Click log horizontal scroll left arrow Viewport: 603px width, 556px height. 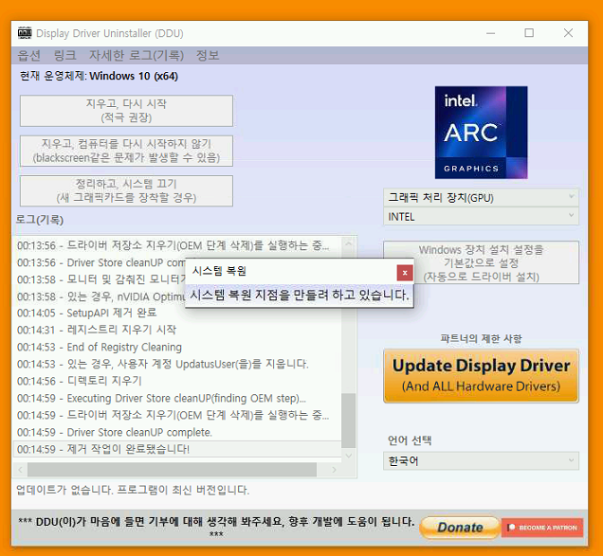pos(20,470)
